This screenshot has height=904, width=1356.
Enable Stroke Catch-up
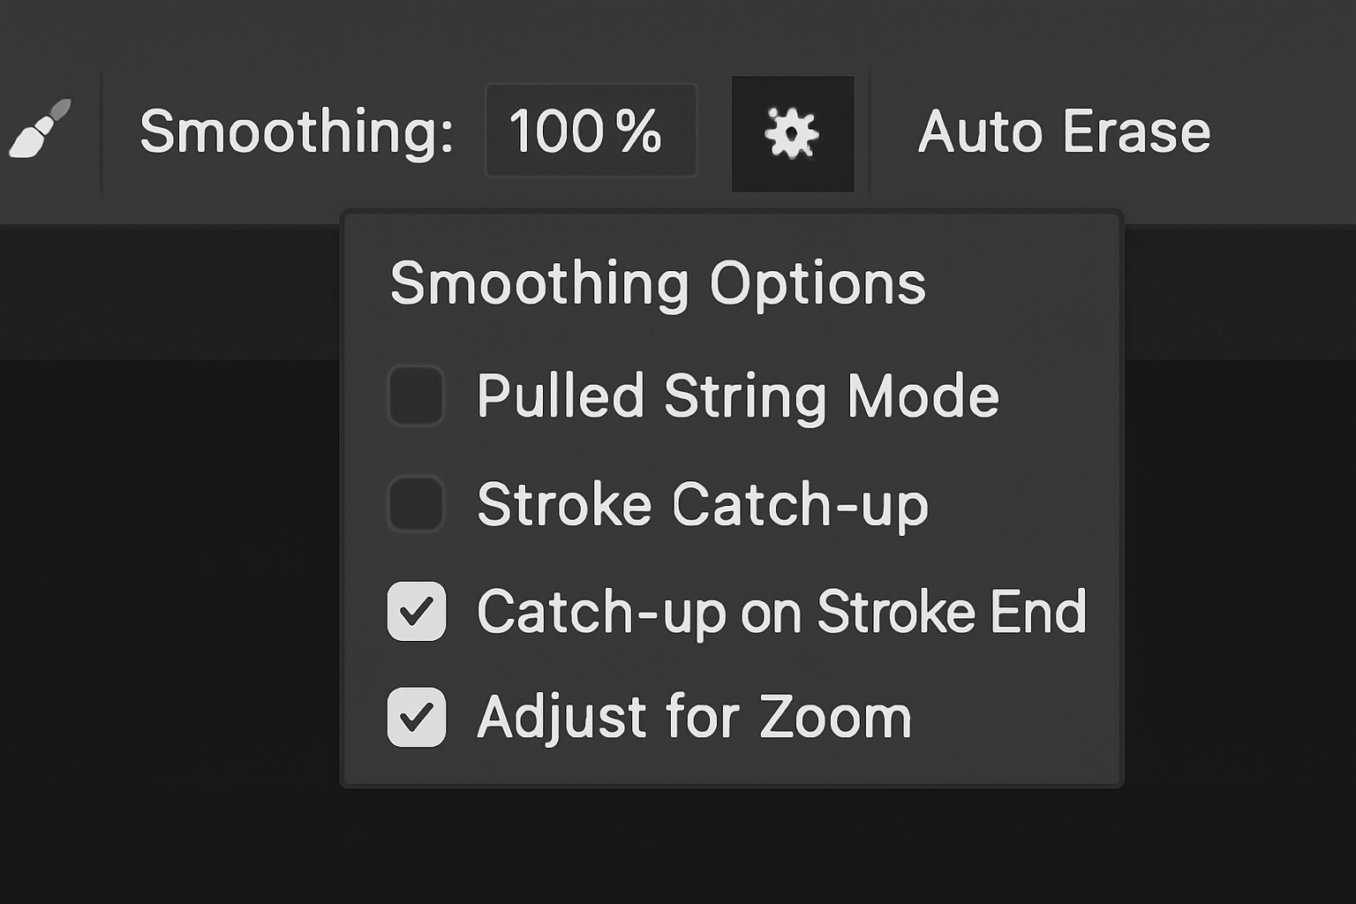coord(416,505)
